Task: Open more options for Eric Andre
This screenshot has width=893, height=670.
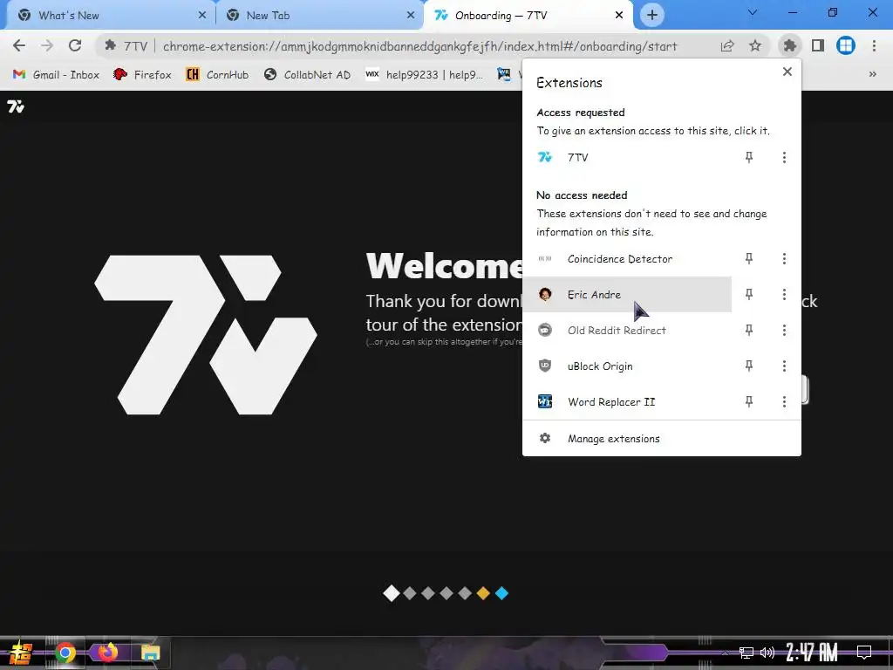Action: [784, 294]
